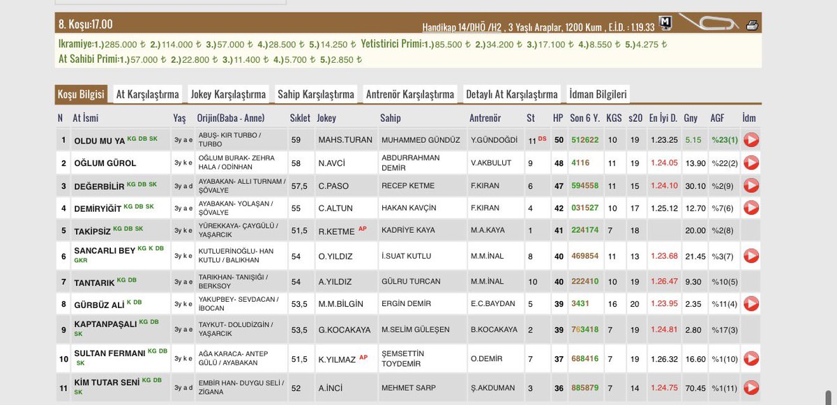Open TANTARIK horse details
This screenshot has height=405, width=837.
tap(94, 282)
